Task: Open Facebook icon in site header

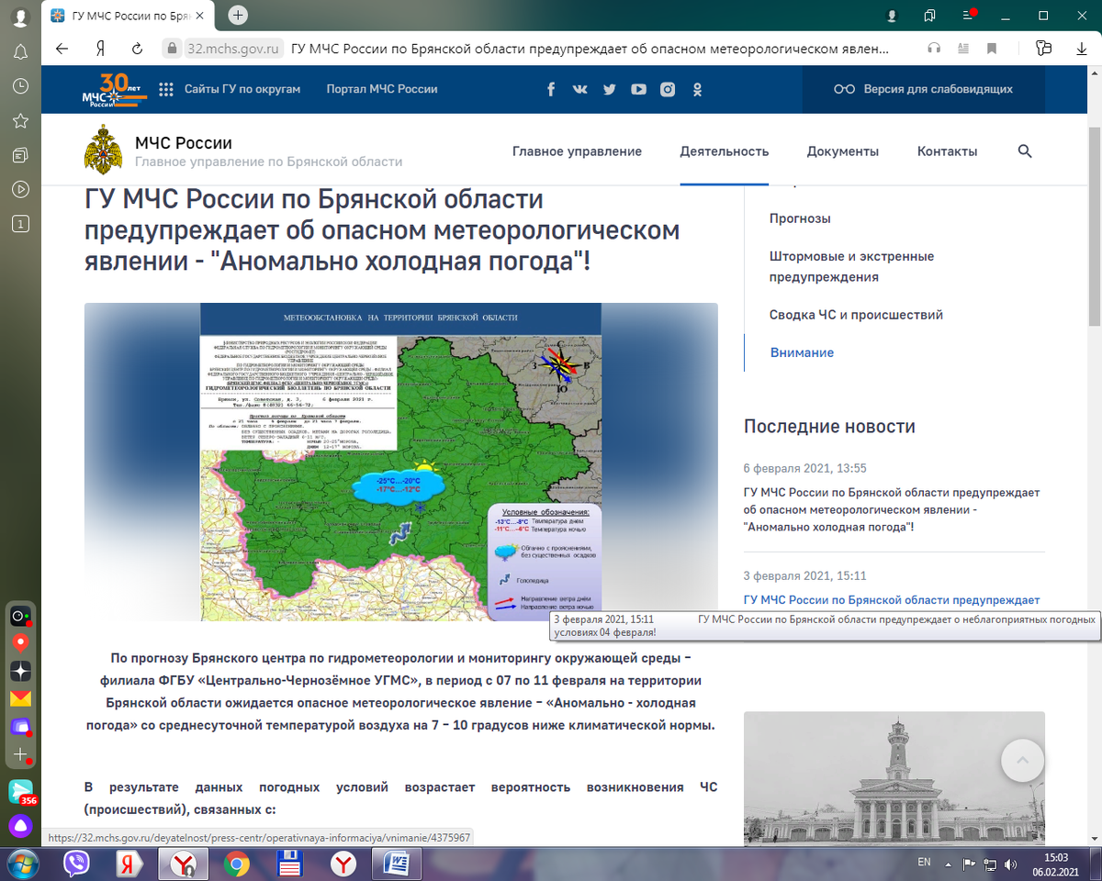Action: 551,89
